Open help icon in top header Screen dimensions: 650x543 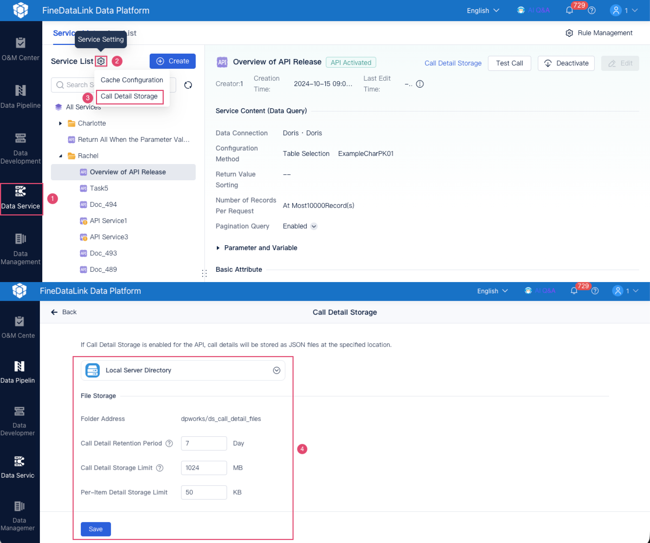click(x=591, y=11)
